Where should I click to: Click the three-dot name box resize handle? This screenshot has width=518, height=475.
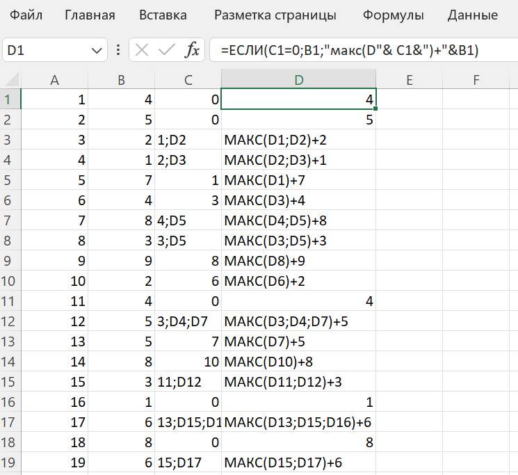118,51
